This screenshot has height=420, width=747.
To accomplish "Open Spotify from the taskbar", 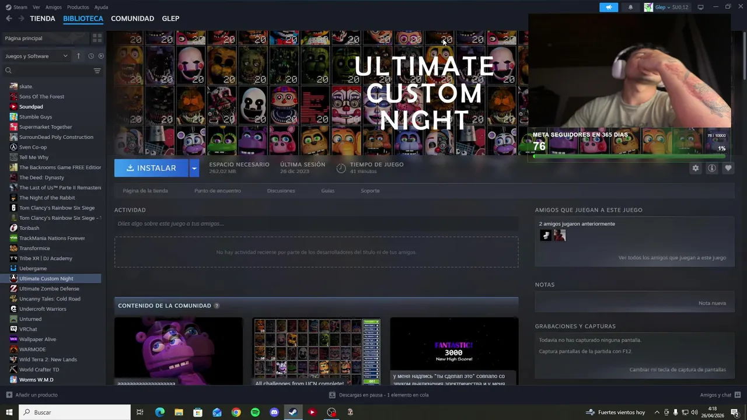I will tap(255, 412).
